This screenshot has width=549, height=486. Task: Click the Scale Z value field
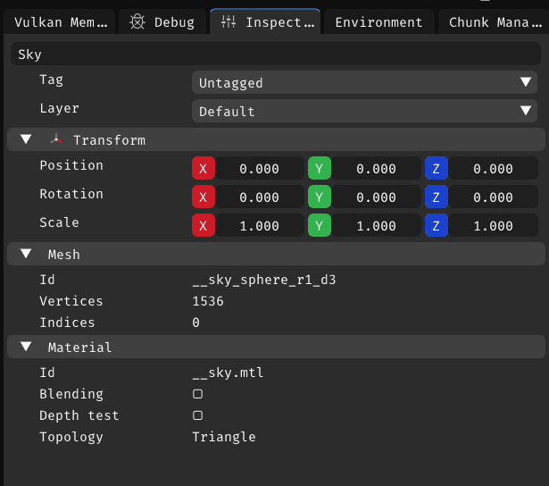tap(494, 225)
